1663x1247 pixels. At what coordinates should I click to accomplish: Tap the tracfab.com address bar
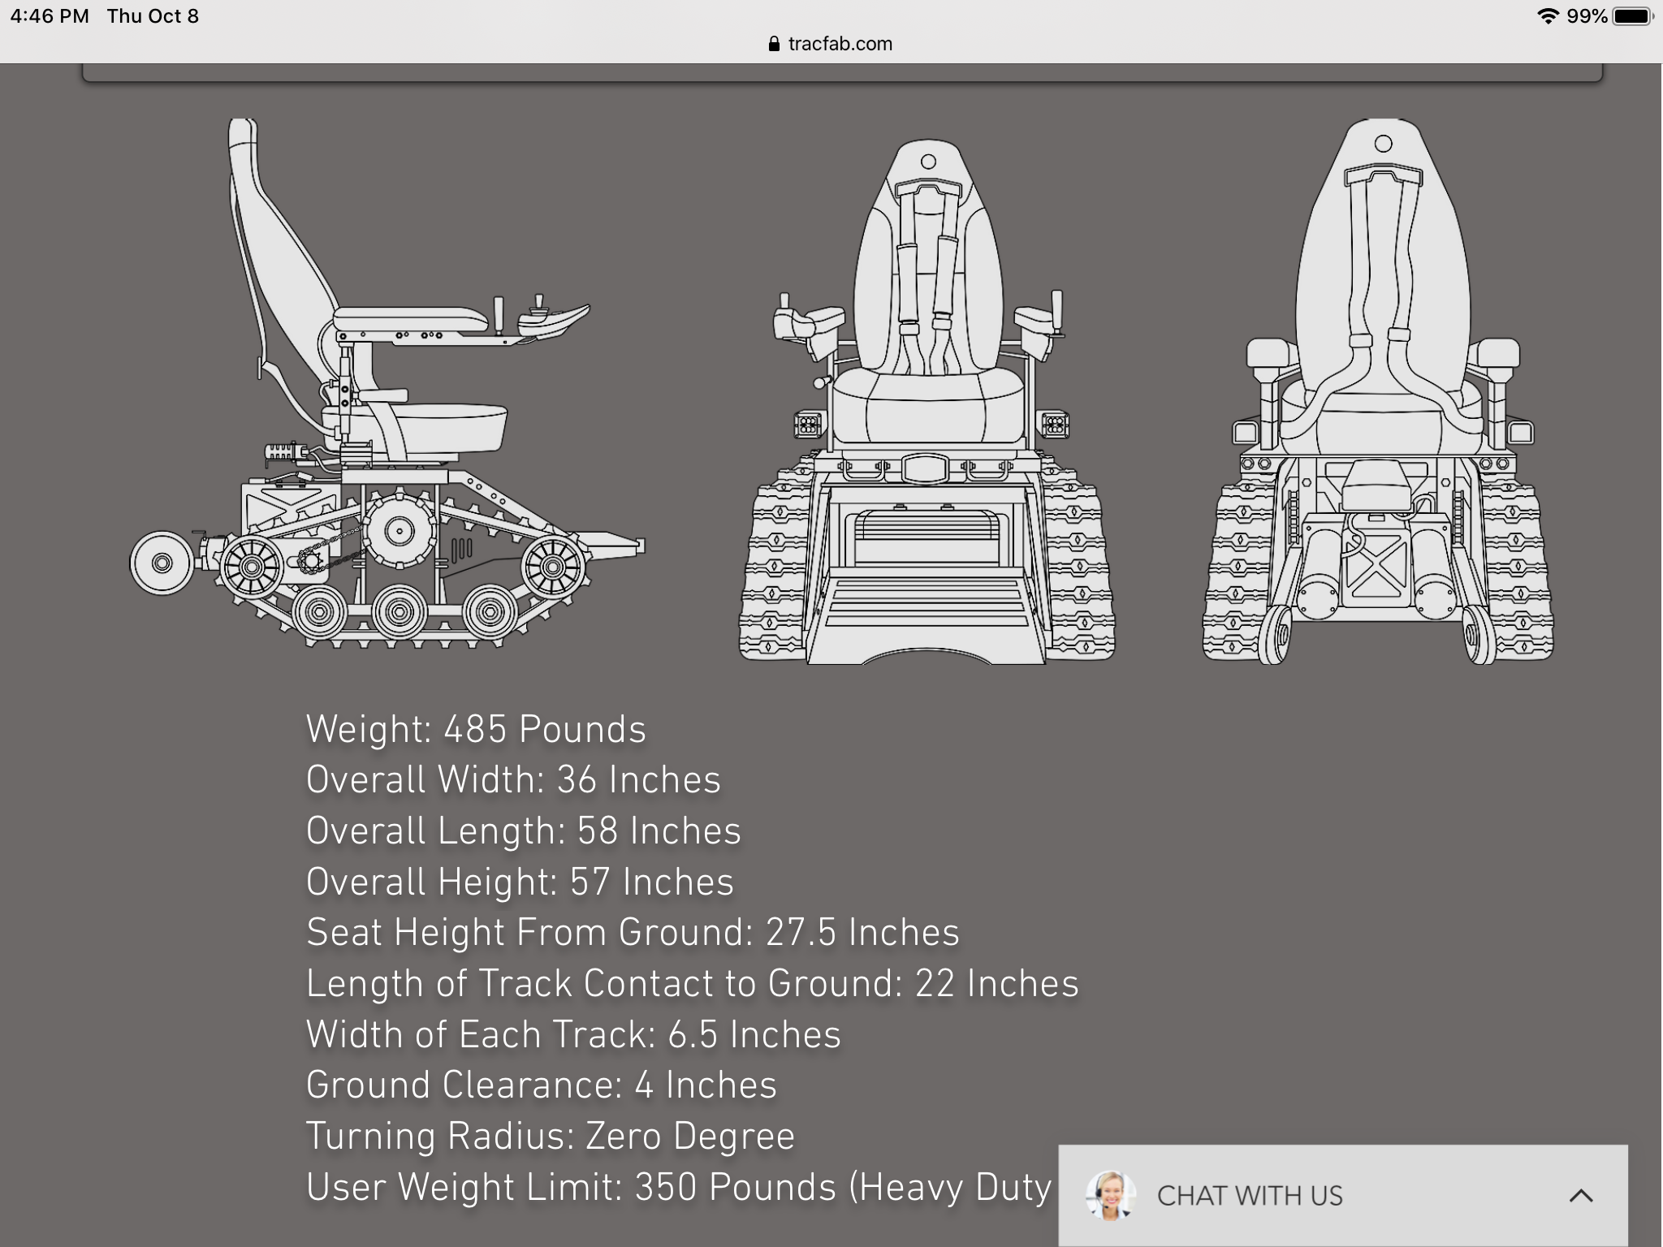click(840, 44)
